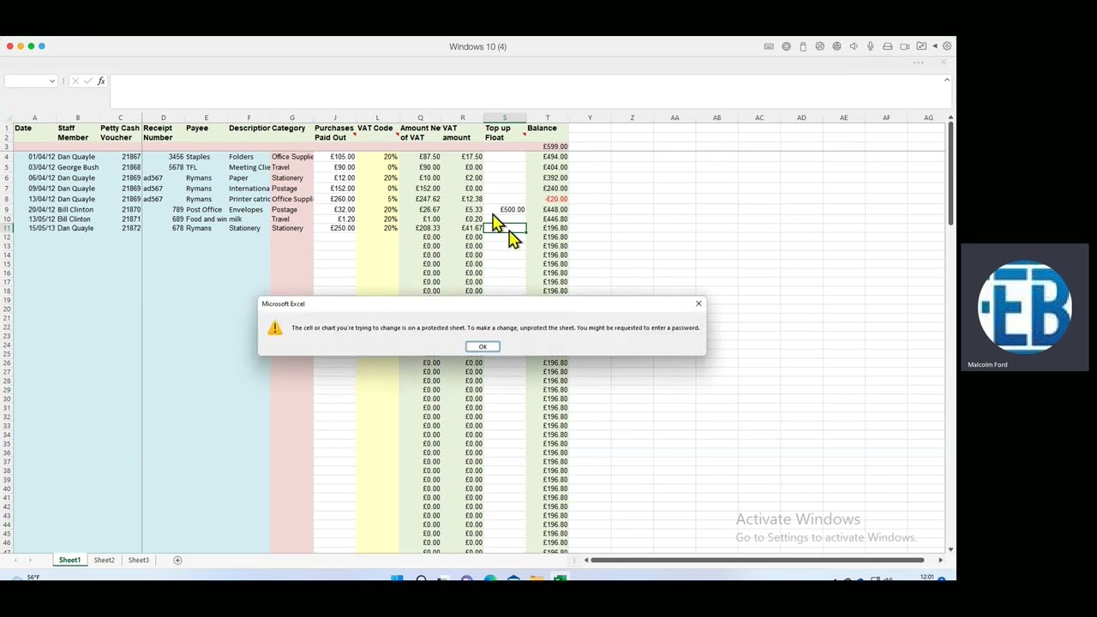Click the £260.00 purchases cell

click(334, 199)
